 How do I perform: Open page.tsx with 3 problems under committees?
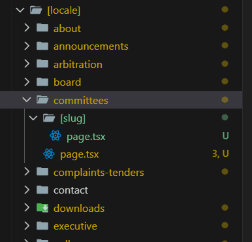pos(80,154)
